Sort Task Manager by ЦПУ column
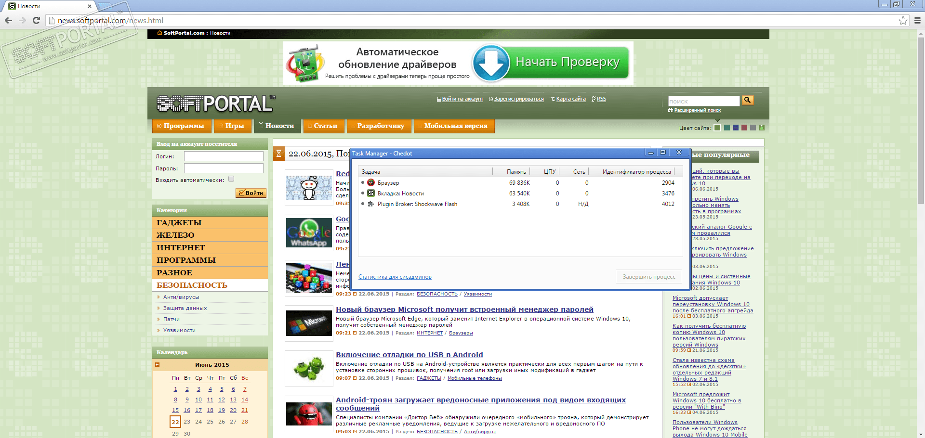Image resolution: width=925 pixels, height=438 pixels. (x=545, y=172)
